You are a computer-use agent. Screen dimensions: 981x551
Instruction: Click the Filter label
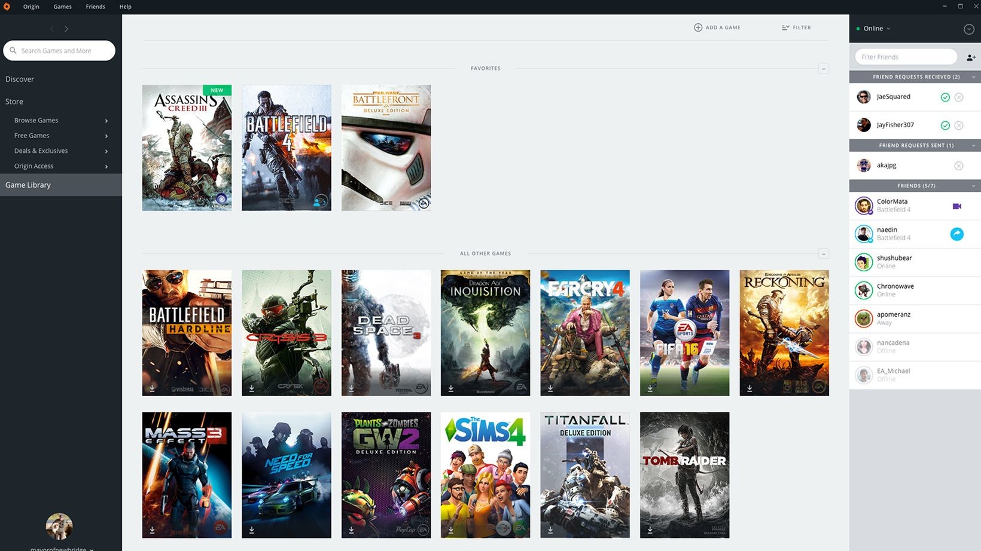802,27
